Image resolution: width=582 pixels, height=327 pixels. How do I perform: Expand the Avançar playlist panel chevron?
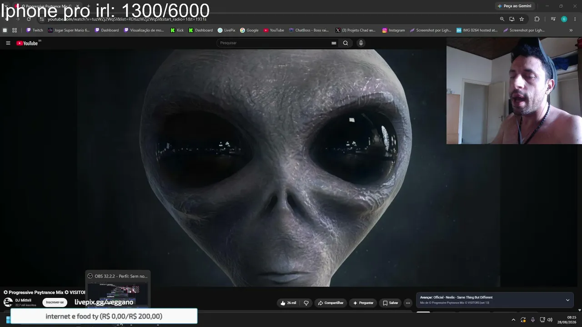(567, 300)
